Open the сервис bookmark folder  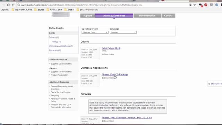(69, 10)
